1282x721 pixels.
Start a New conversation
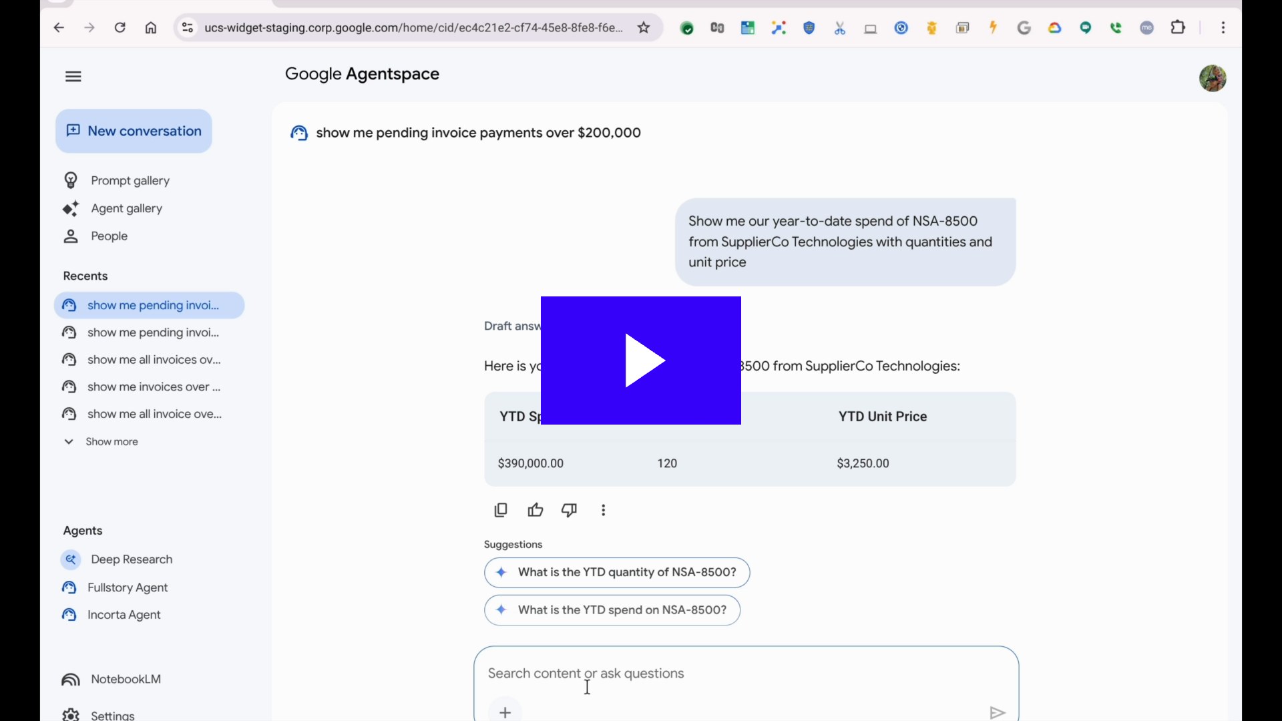pyautogui.click(x=134, y=131)
